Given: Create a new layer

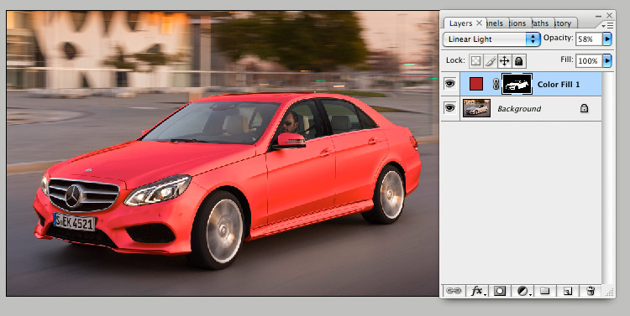Looking at the screenshot, I should tap(567, 291).
